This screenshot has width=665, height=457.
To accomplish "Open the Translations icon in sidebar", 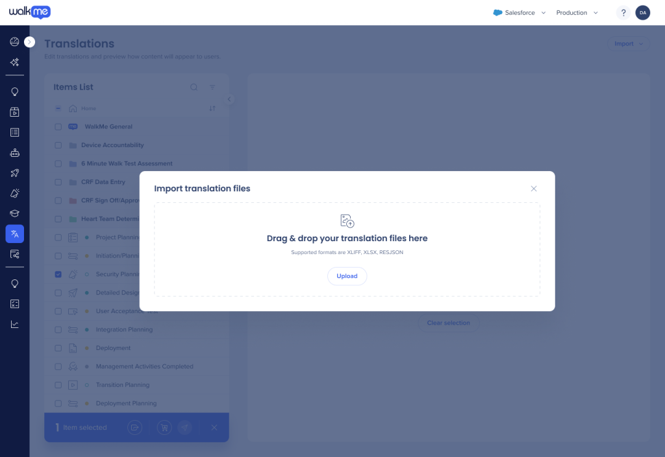I will (x=14, y=234).
